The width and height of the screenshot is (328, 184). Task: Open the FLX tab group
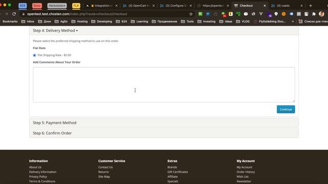tap(76, 6)
